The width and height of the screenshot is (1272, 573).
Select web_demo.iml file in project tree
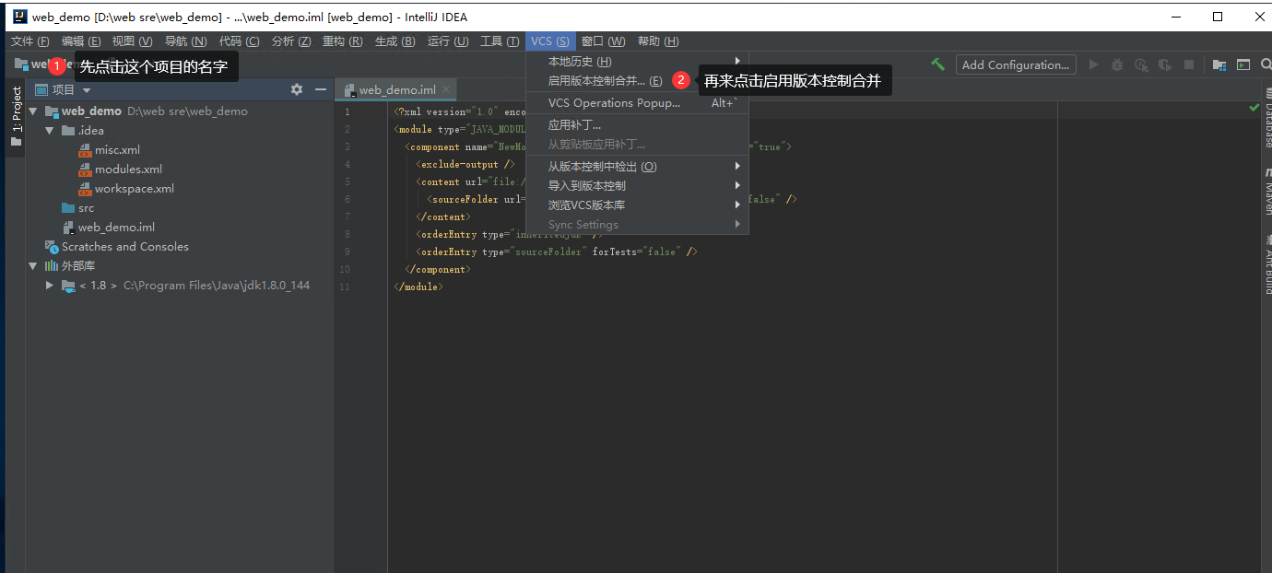pyautogui.click(x=116, y=228)
